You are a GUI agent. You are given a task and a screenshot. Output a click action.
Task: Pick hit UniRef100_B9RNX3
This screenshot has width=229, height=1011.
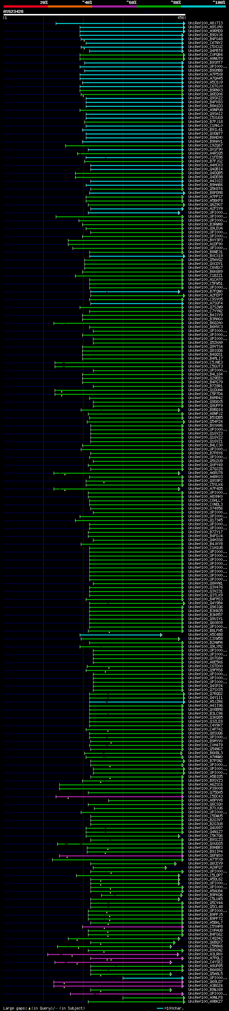tap(205, 90)
